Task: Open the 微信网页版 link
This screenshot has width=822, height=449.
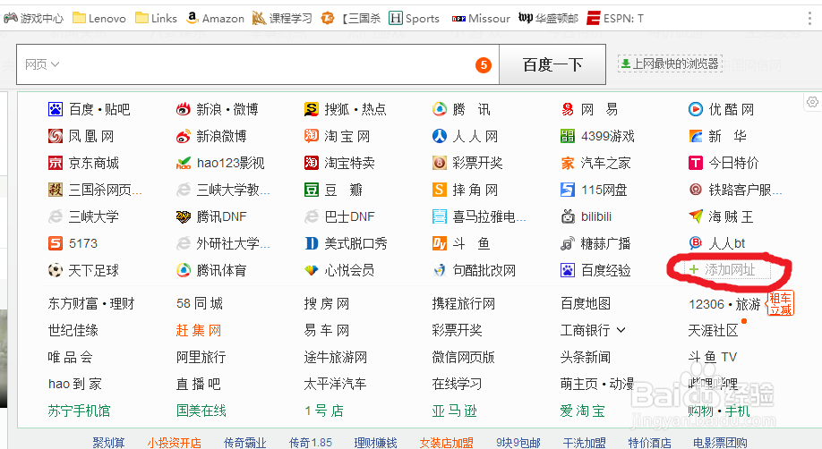Action: pos(464,357)
